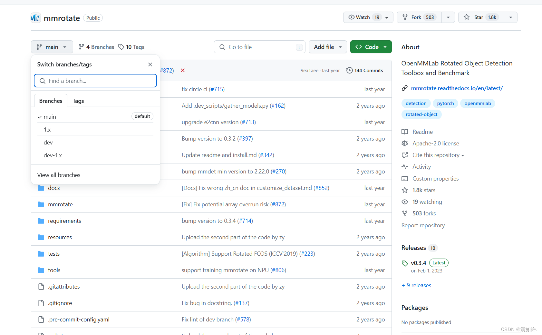Expand the Fork options dropdown arrow
Image resolution: width=542 pixels, height=335 pixels.
pos(448,17)
